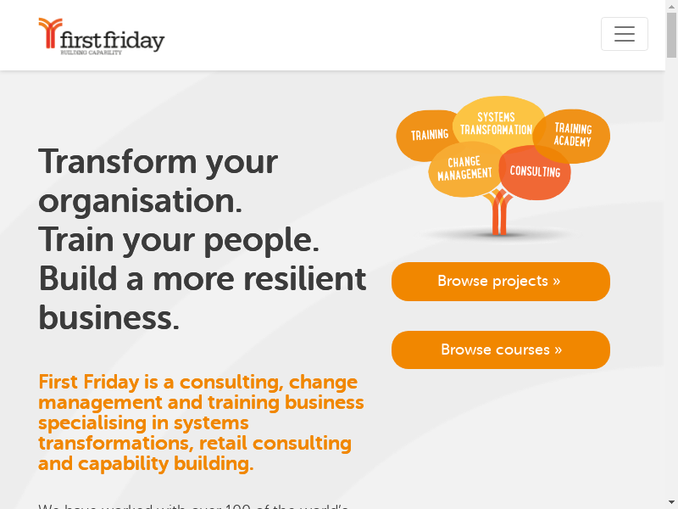Click the orange tree trunk graphic
Screen dimensions: 678x509
point(500,215)
